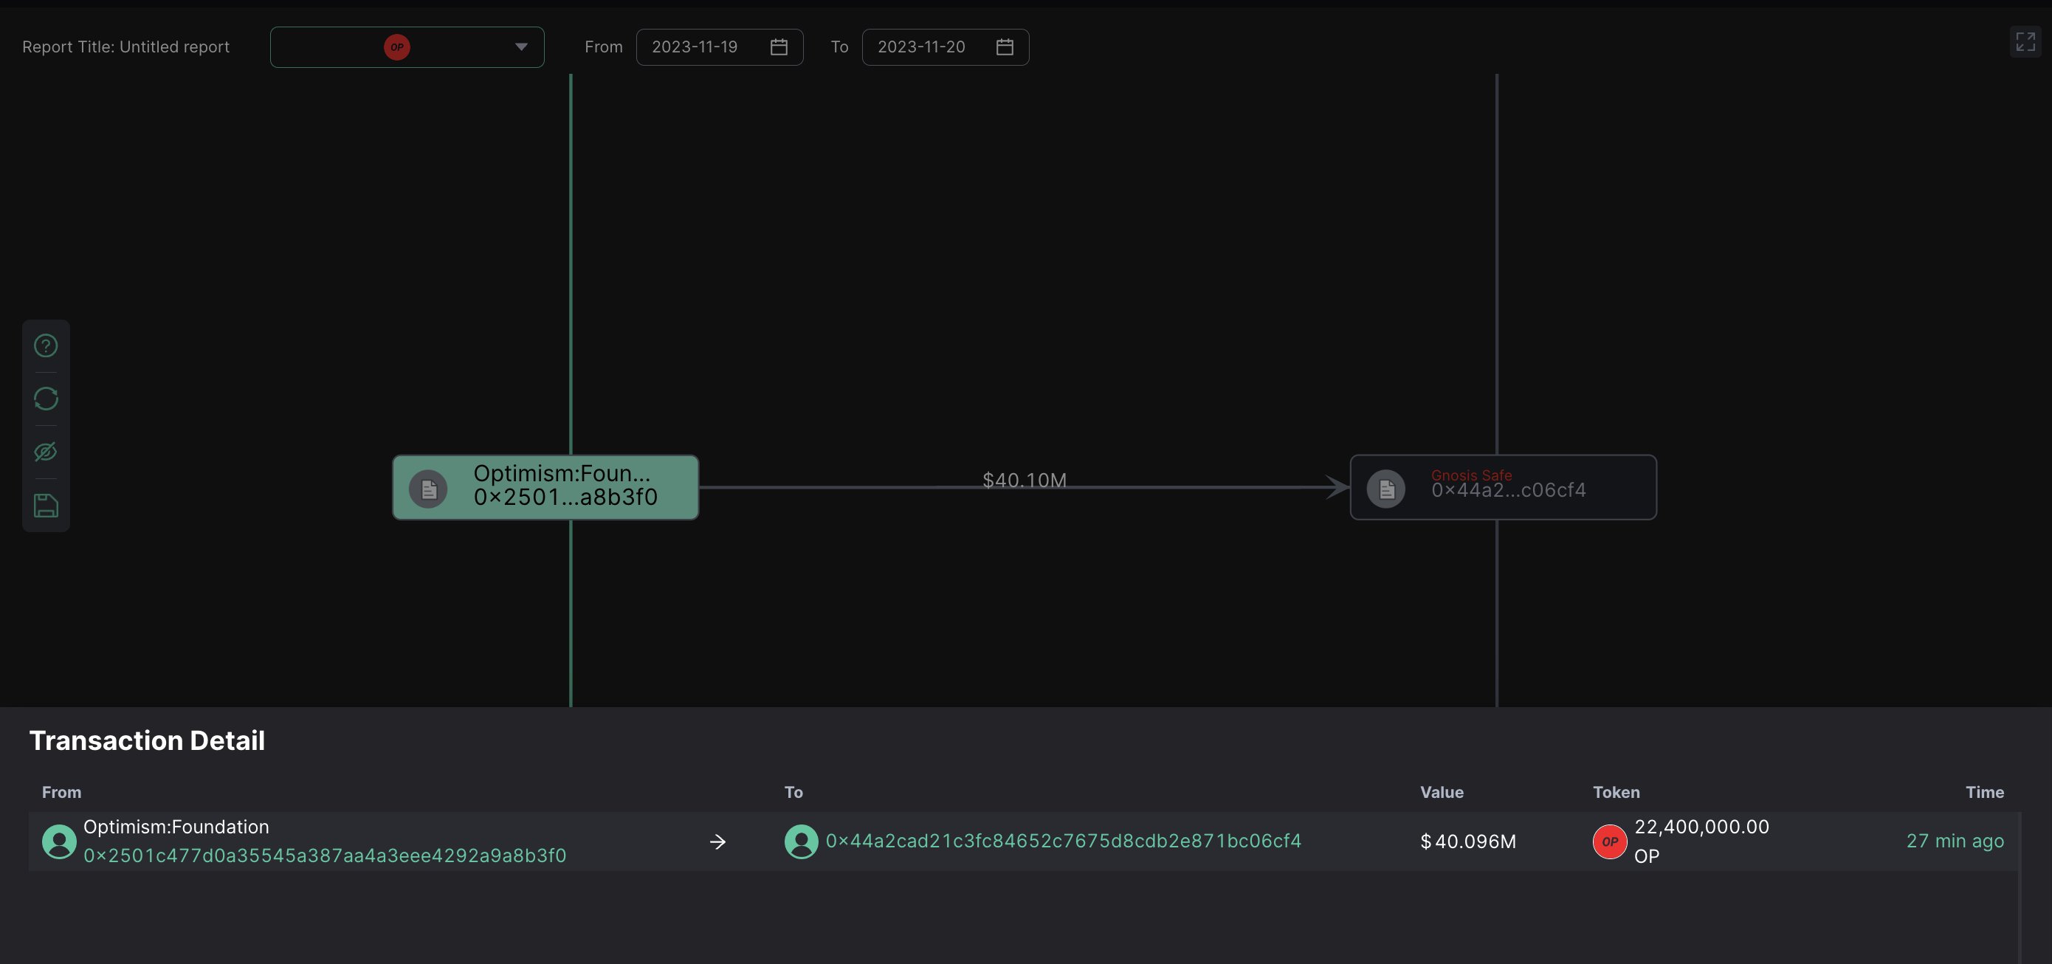Select the Gnosis Safe 0x44a2...c06cf4 node
Viewport: 2052px width, 964px height.
click(1503, 488)
